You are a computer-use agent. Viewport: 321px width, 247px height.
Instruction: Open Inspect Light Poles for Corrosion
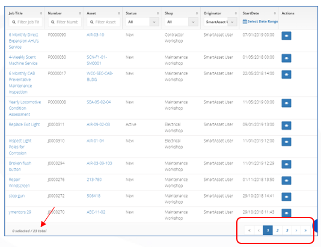coord(20,147)
